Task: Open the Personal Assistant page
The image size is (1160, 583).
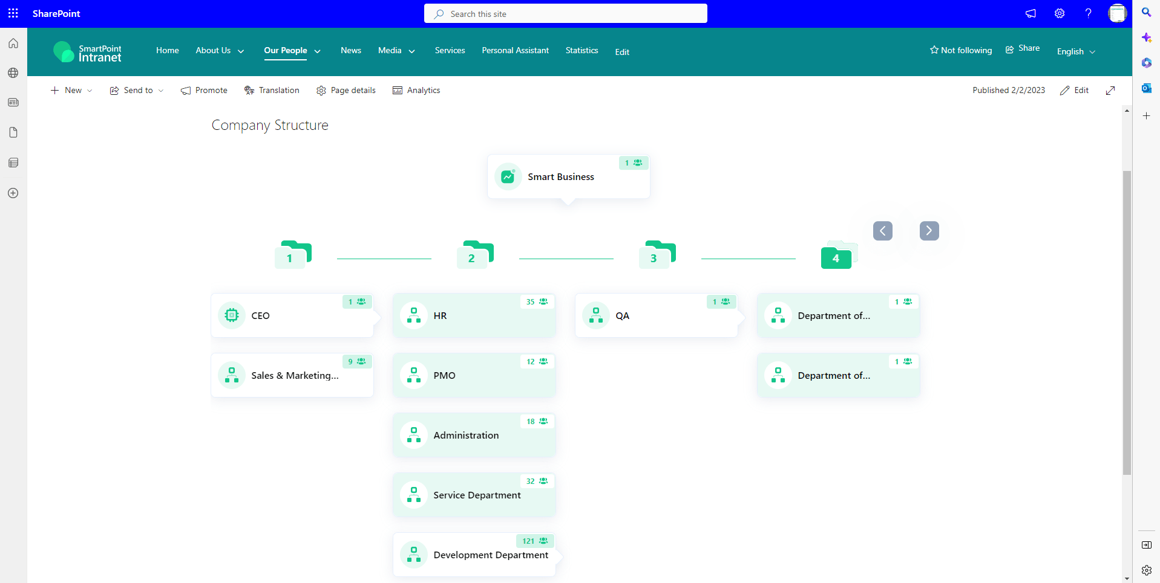Action: tap(515, 50)
